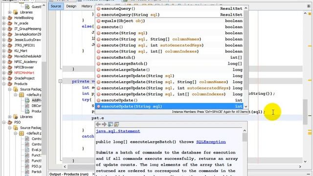This screenshot has width=313, height=176.
Task: Select the PSO project icon
Action: coord(10,122)
